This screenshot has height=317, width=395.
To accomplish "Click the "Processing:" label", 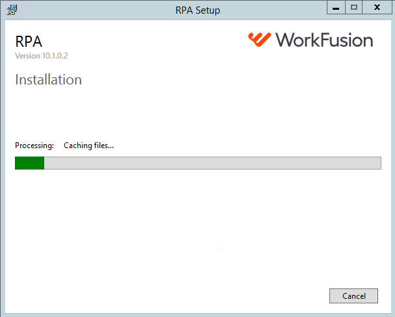I will coord(34,146).
